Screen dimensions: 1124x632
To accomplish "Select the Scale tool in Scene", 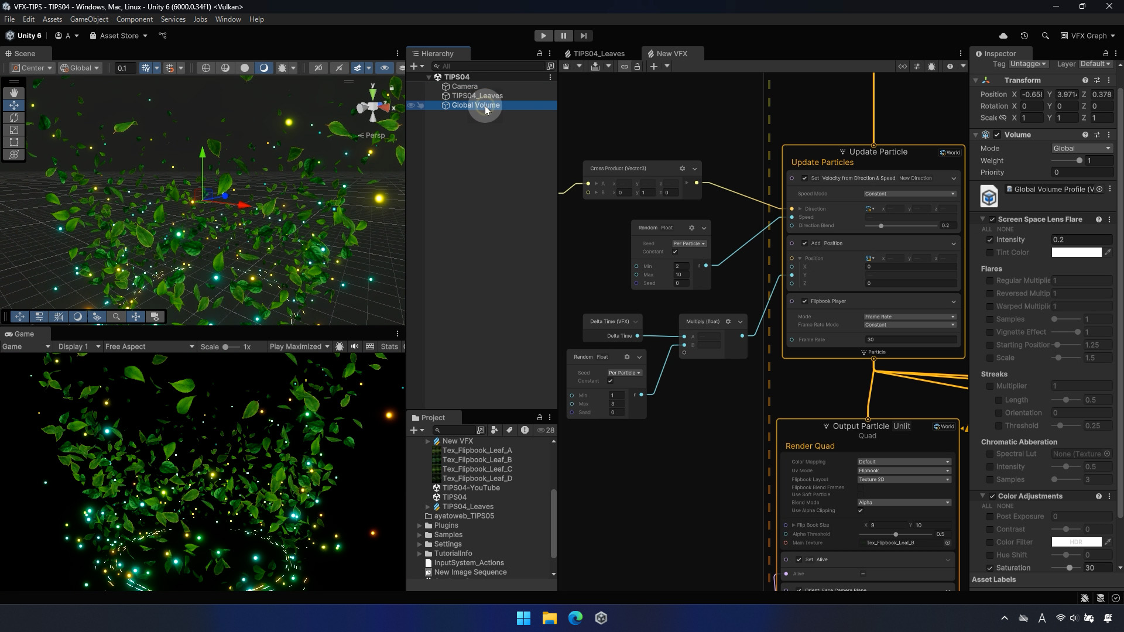I will (x=14, y=130).
